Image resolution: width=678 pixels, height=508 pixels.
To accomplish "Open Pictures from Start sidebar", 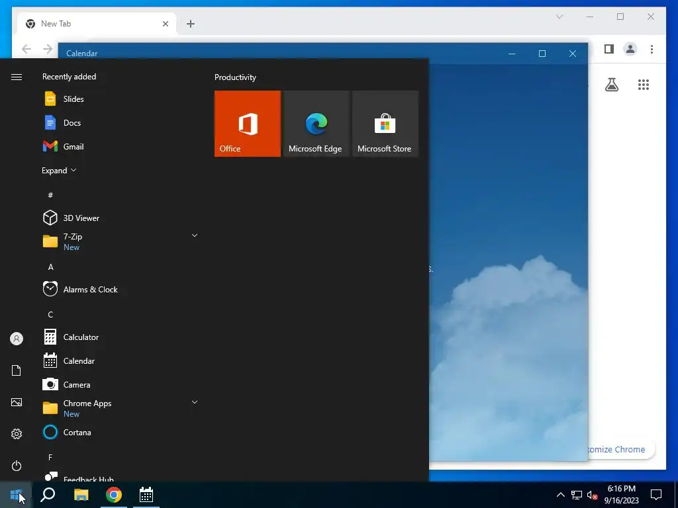I will [17, 402].
